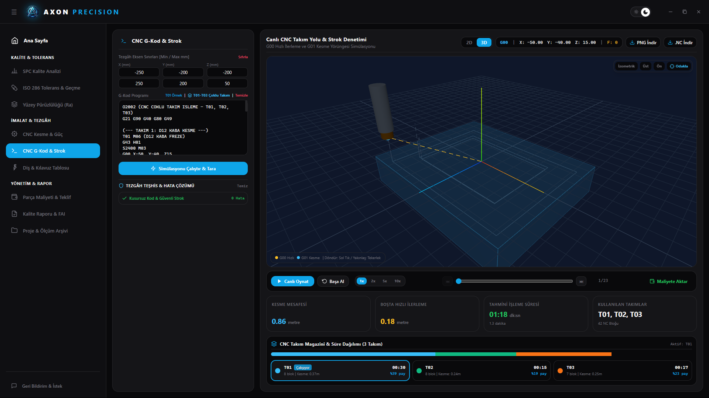Load the T01 Örnek sample program

pyautogui.click(x=174, y=95)
